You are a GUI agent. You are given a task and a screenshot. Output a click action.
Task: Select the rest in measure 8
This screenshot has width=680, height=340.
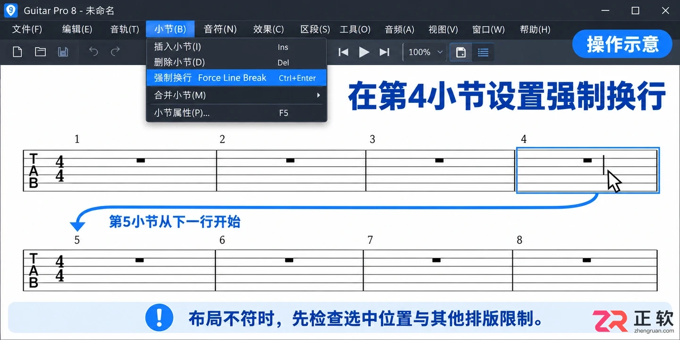pos(587,260)
